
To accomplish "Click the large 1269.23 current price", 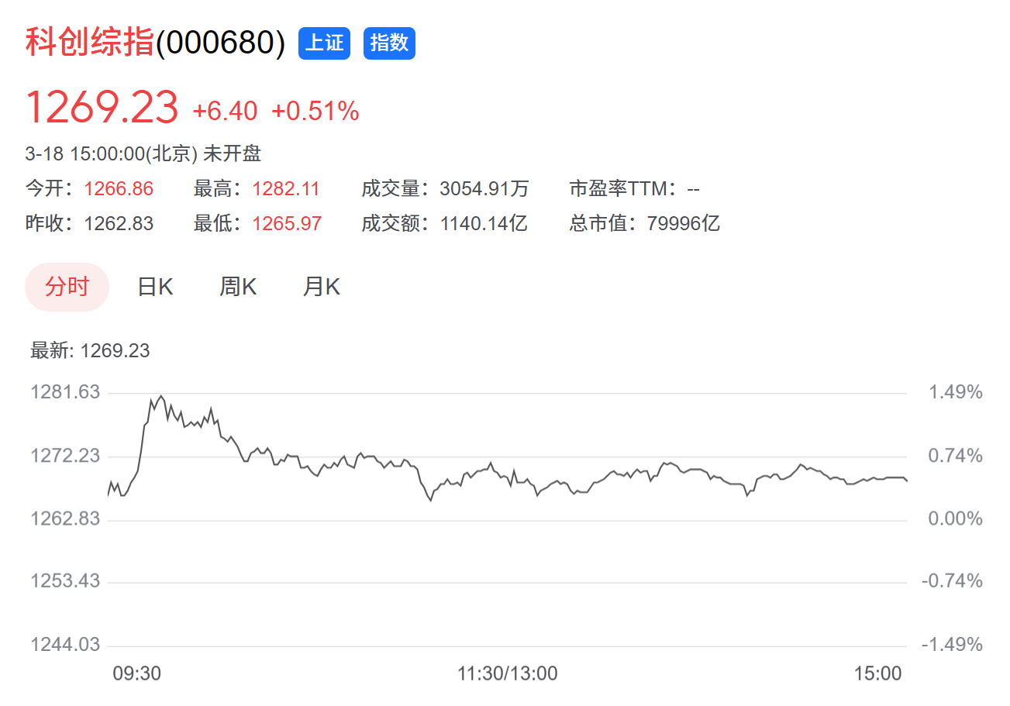I will click(x=102, y=108).
